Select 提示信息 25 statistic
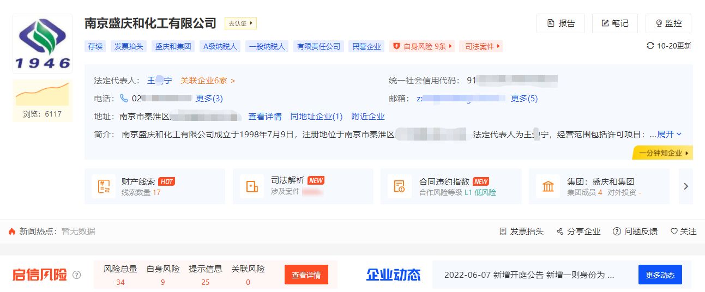The width and height of the screenshot is (705, 292). 206,275
